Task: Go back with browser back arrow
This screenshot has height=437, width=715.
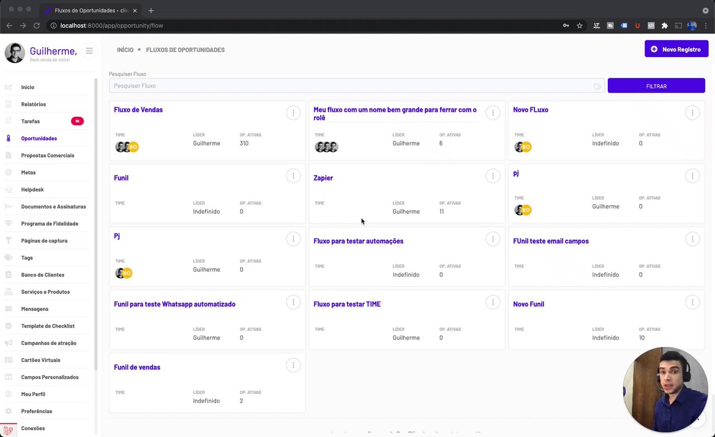Action: (9, 26)
